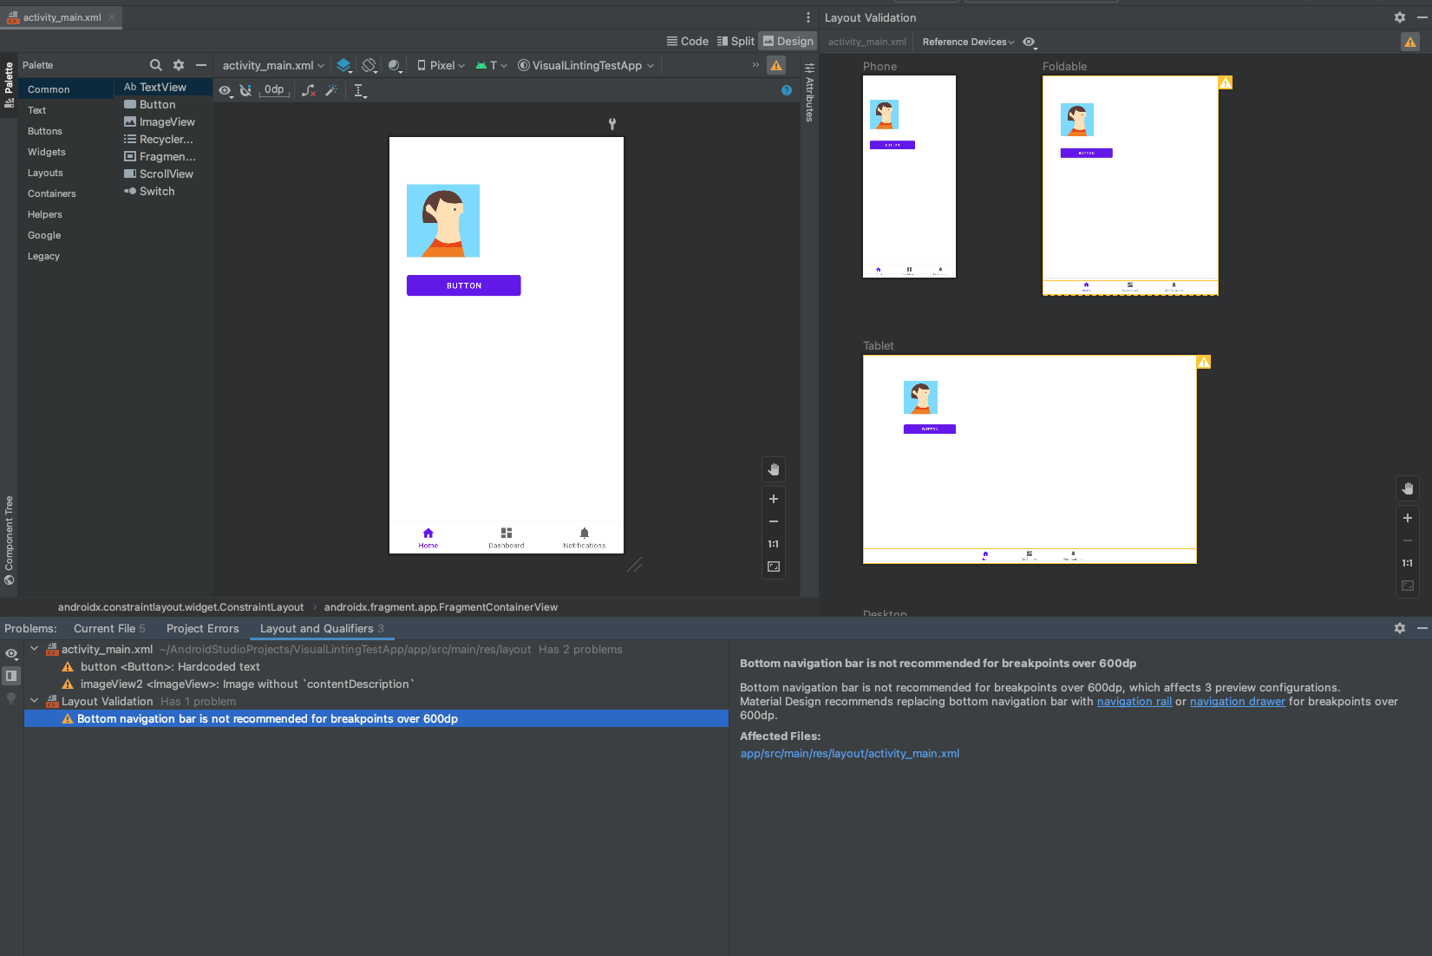Open the Reference Devices dropdown

tap(967, 42)
